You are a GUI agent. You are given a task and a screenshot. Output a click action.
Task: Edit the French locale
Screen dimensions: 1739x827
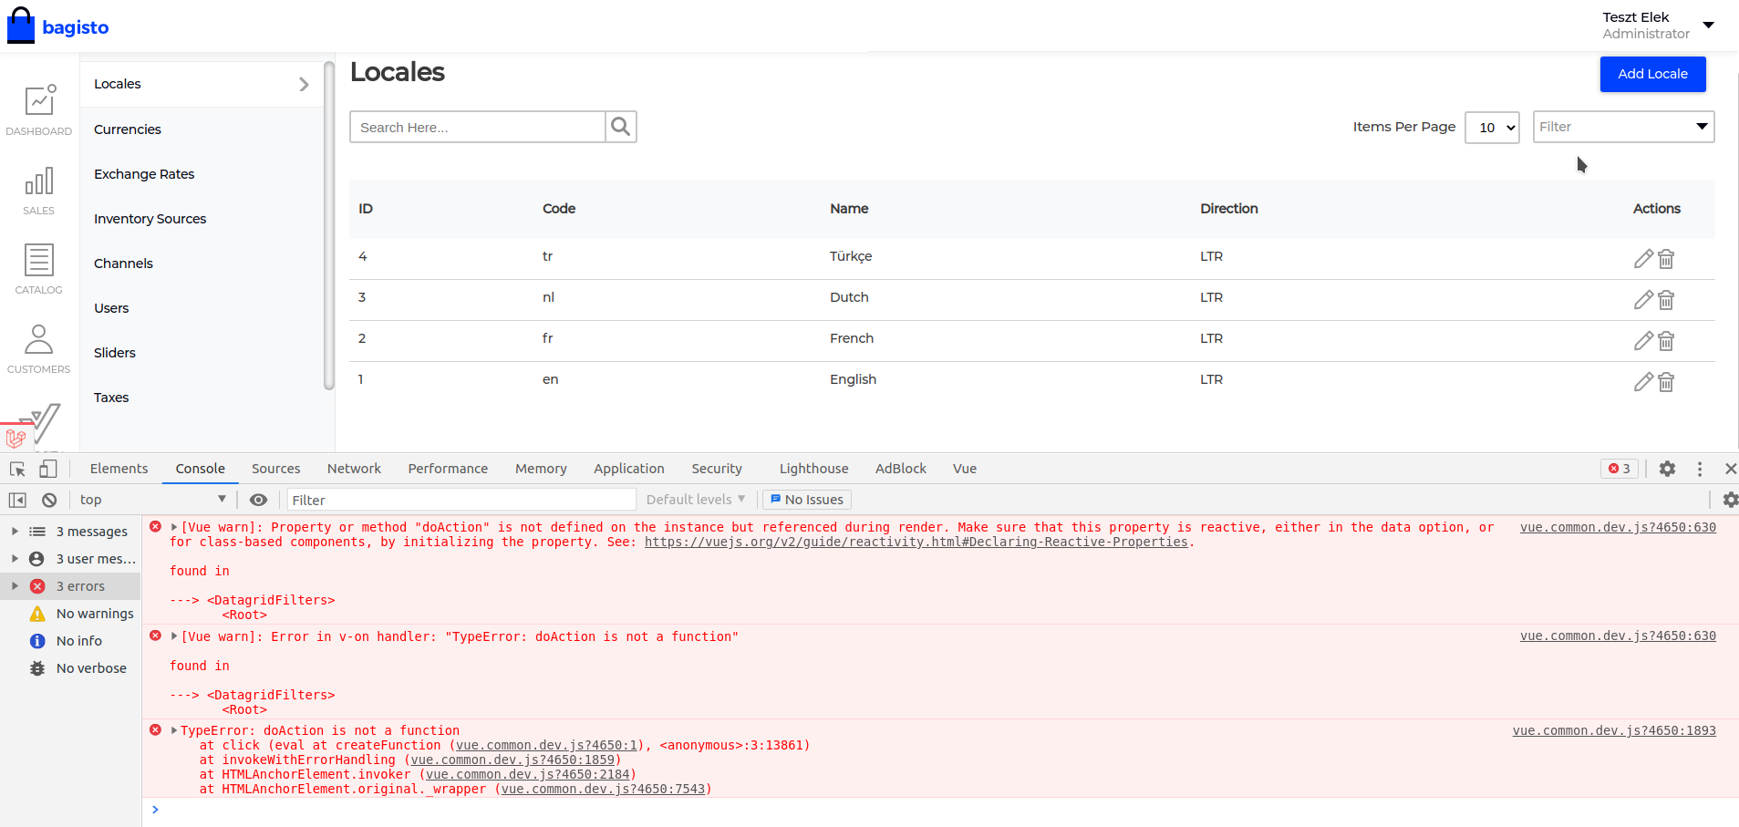coord(1643,341)
